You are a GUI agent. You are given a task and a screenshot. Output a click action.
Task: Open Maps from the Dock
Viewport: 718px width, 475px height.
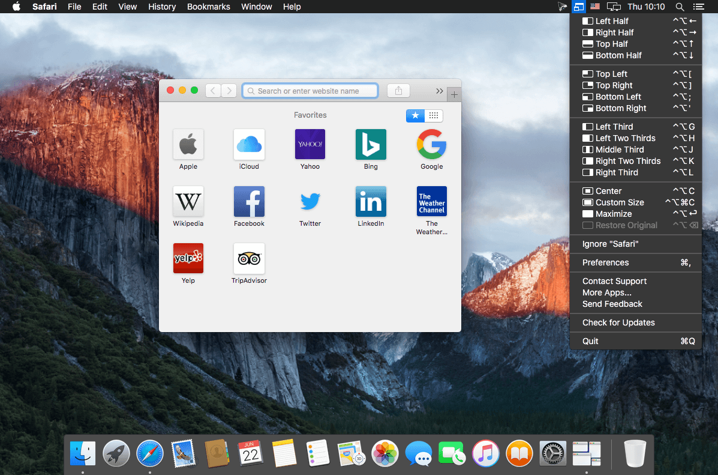pos(352,453)
